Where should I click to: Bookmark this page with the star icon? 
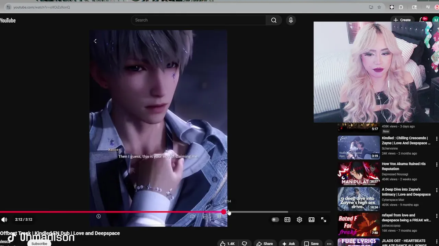pyautogui.click(x=379, y=7)
